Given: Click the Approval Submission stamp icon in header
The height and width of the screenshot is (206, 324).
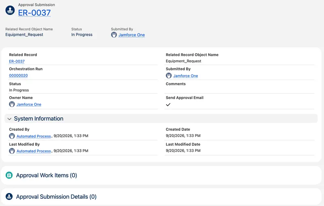Looking at the screenshot, I should [x=10, y=10].
